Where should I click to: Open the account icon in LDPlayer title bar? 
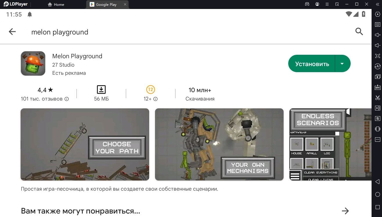pyautogui.click(x=317, y=4)
